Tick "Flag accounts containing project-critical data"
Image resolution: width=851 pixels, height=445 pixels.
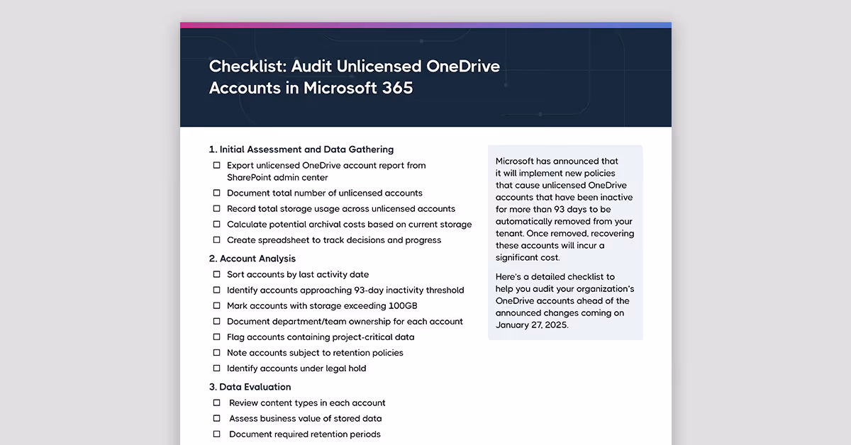pyautogui.click(x=216, y=337)
